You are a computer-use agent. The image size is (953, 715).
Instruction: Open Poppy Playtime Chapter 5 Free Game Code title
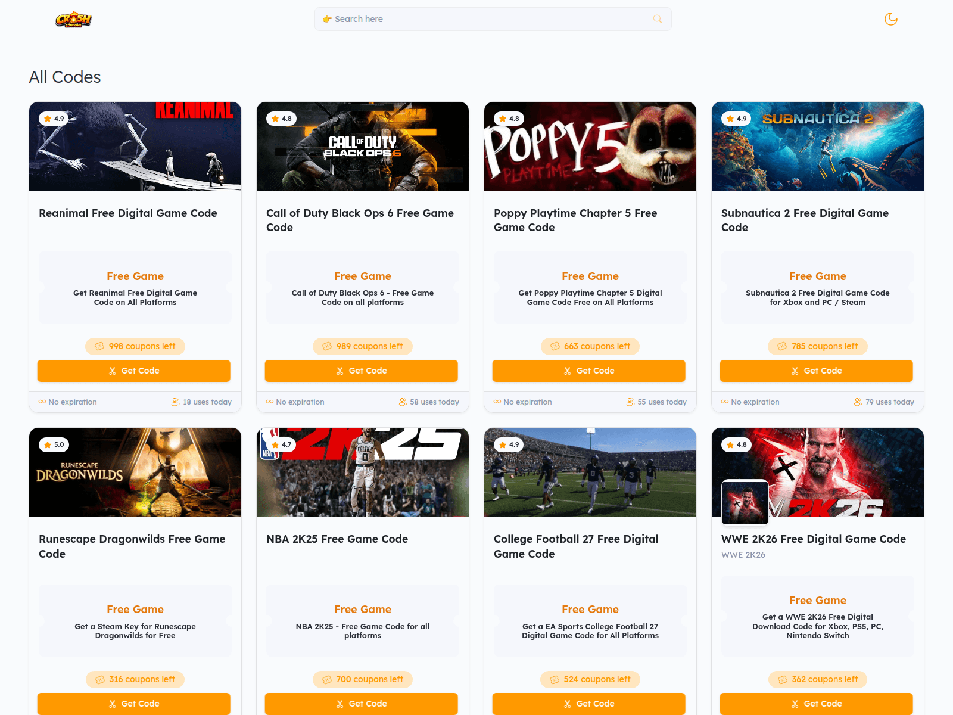point(575,220)
